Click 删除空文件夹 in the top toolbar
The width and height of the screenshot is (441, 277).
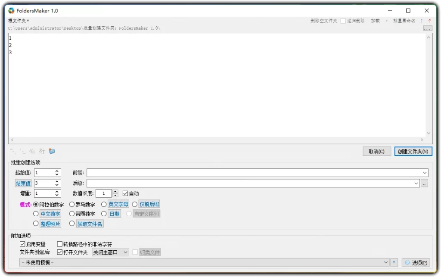click(324, 20)
